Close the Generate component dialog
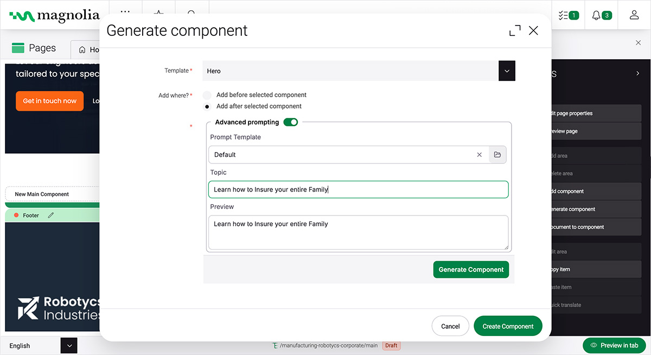 pos(533,31)
